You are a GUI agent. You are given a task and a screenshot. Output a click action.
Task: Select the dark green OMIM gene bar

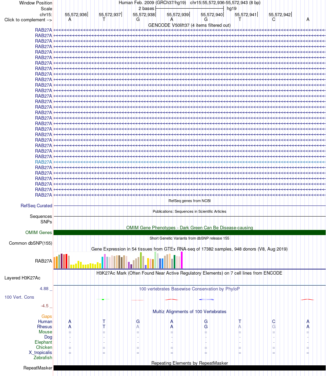[189, 233]
